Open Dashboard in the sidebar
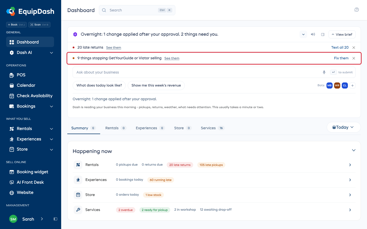The height and width of the screenshot is (229, 367). tap(30, 42)
